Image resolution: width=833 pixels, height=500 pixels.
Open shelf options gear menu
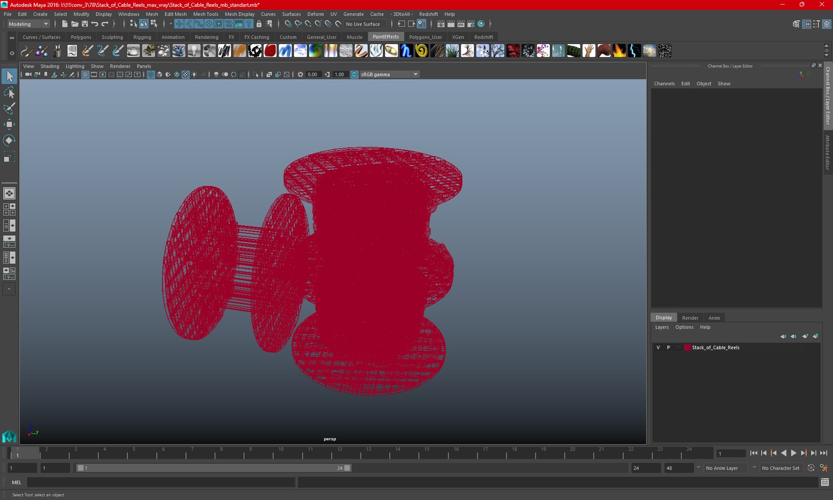(12, 53)
